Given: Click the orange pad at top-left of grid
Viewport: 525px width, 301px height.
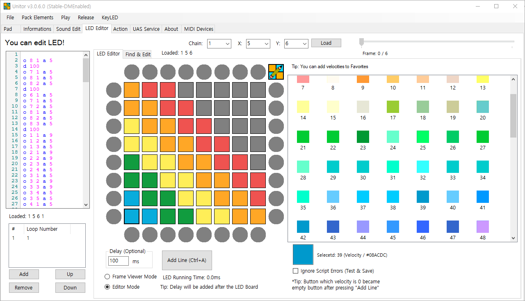Looking at the screenshot, I should pyautogui.click(x=132, y=90).
